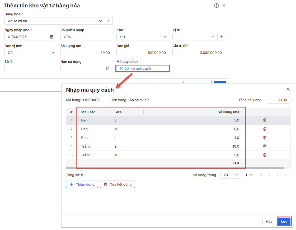The image size is (296, 230).
Task: Open calendar for Ngày nhập kho
Action: coord(52,37)
